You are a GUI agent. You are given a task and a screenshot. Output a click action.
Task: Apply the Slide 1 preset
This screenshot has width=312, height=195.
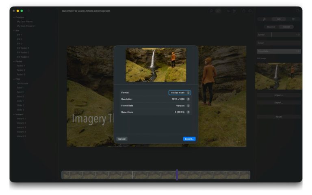pos(20,101)
